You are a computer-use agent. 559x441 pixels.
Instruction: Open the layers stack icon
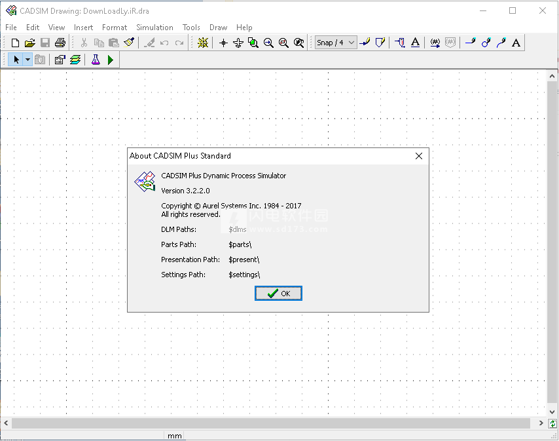(x=75, y=60)
